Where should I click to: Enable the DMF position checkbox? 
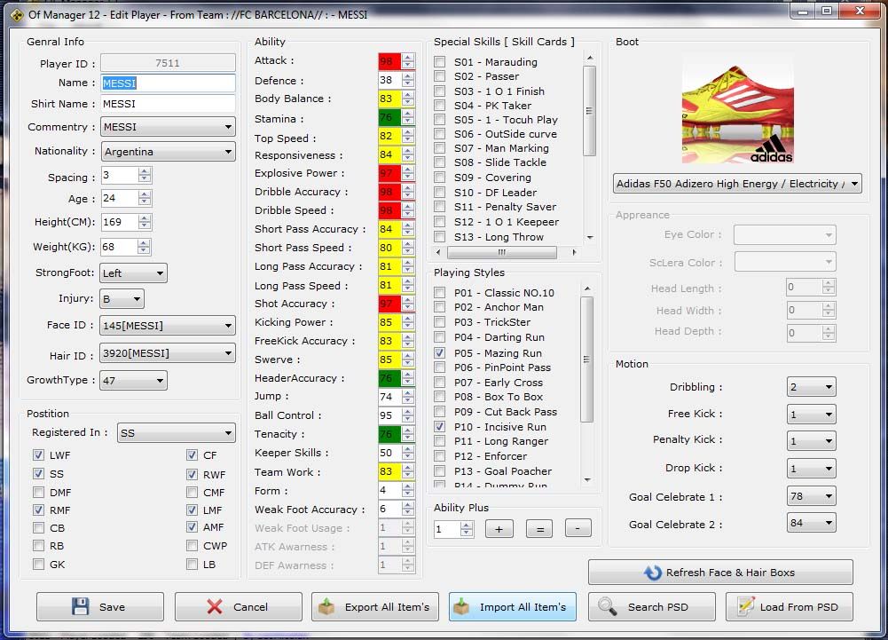[x=38, y=493]
